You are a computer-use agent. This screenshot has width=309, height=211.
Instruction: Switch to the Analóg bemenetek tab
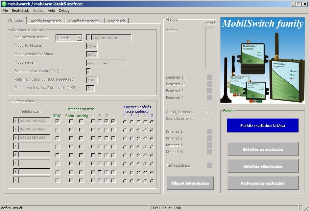point(46,21)
